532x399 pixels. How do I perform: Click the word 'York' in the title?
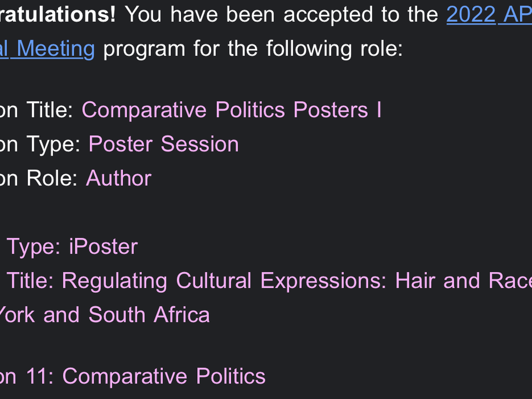[x=16, y=314]
